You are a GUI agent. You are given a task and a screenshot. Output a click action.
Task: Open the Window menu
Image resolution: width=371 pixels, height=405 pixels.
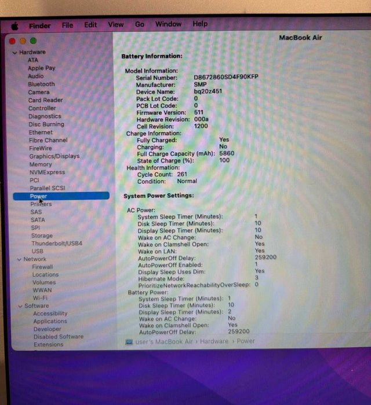pos(168,24)
